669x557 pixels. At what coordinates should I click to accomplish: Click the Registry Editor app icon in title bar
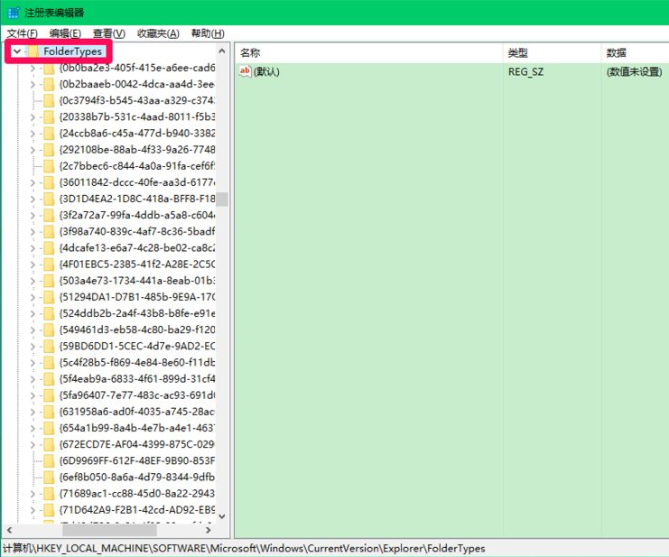tap(11, 12)
